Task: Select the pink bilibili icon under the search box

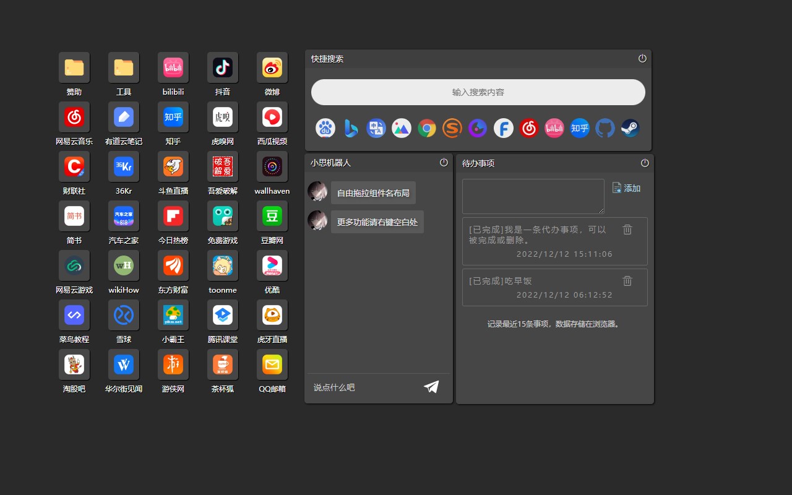Action: [x=554, y=128]
